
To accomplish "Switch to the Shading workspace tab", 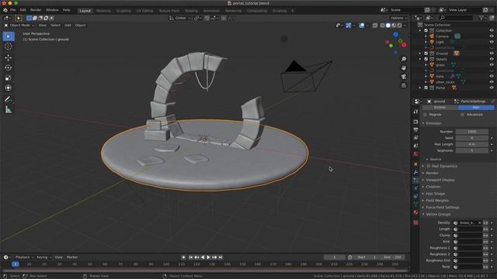I will 191,11.
